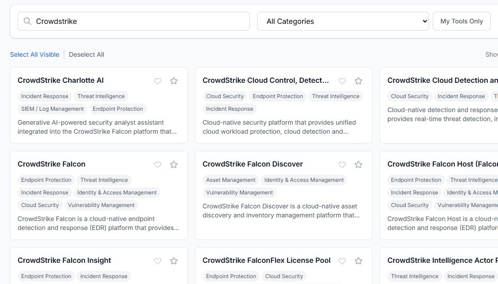This screenshot has height=284, width=498.
Task: Click Endpoint Protection tag on Falcon Host card
Action: 416,180
